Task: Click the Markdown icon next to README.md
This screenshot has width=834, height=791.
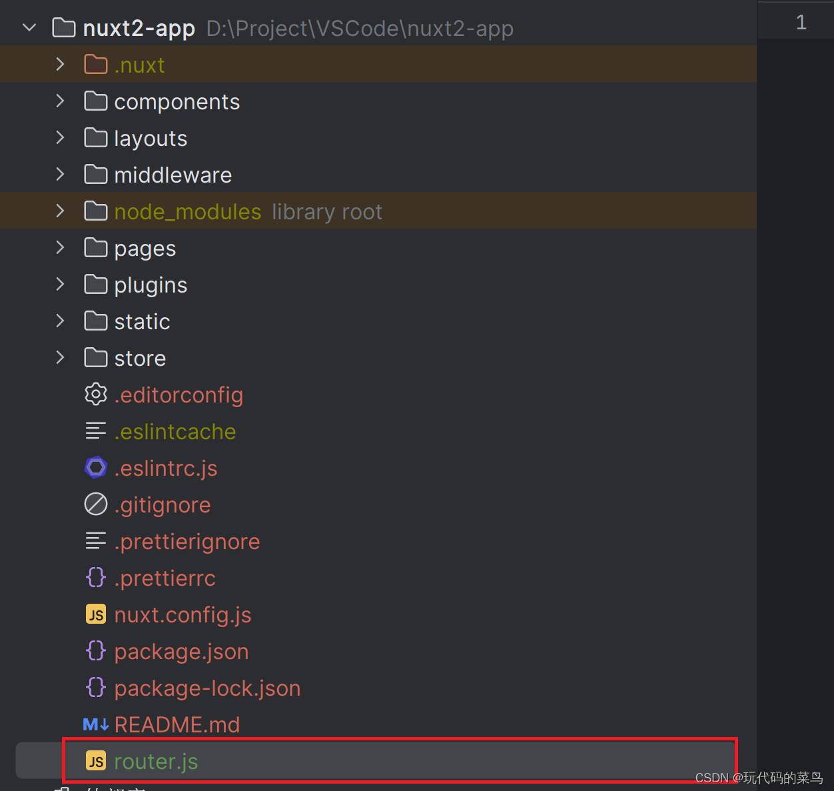Action: [96, 724]
